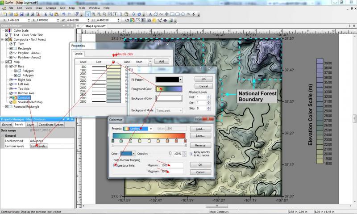The width and height of the screenshot is (357, 214).
Task: Open the Grid menu
Action: tap(62, 8)
